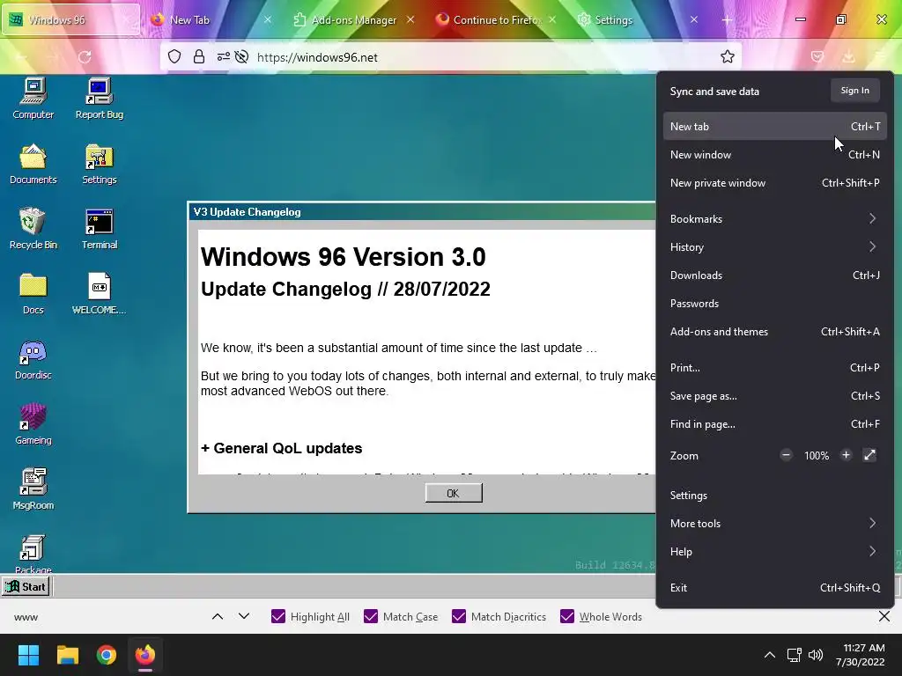Choose Exit from the Firefox menu
This screenshot has height=676, width=902.
point(774,587)
